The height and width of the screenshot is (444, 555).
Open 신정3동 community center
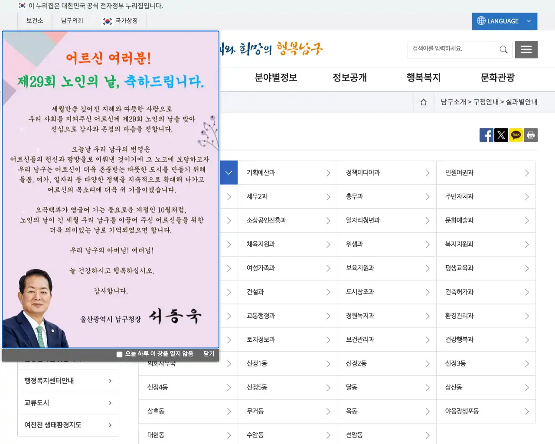tap(486, 363)
